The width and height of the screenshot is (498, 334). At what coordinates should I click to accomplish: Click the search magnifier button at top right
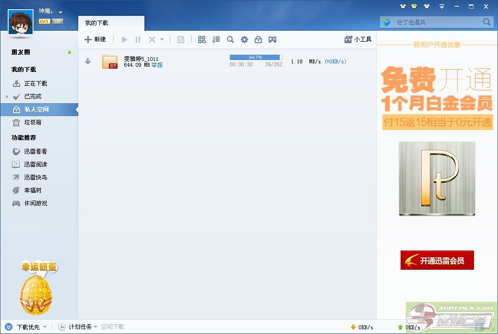pyautogui.click(x=486, y=22)
